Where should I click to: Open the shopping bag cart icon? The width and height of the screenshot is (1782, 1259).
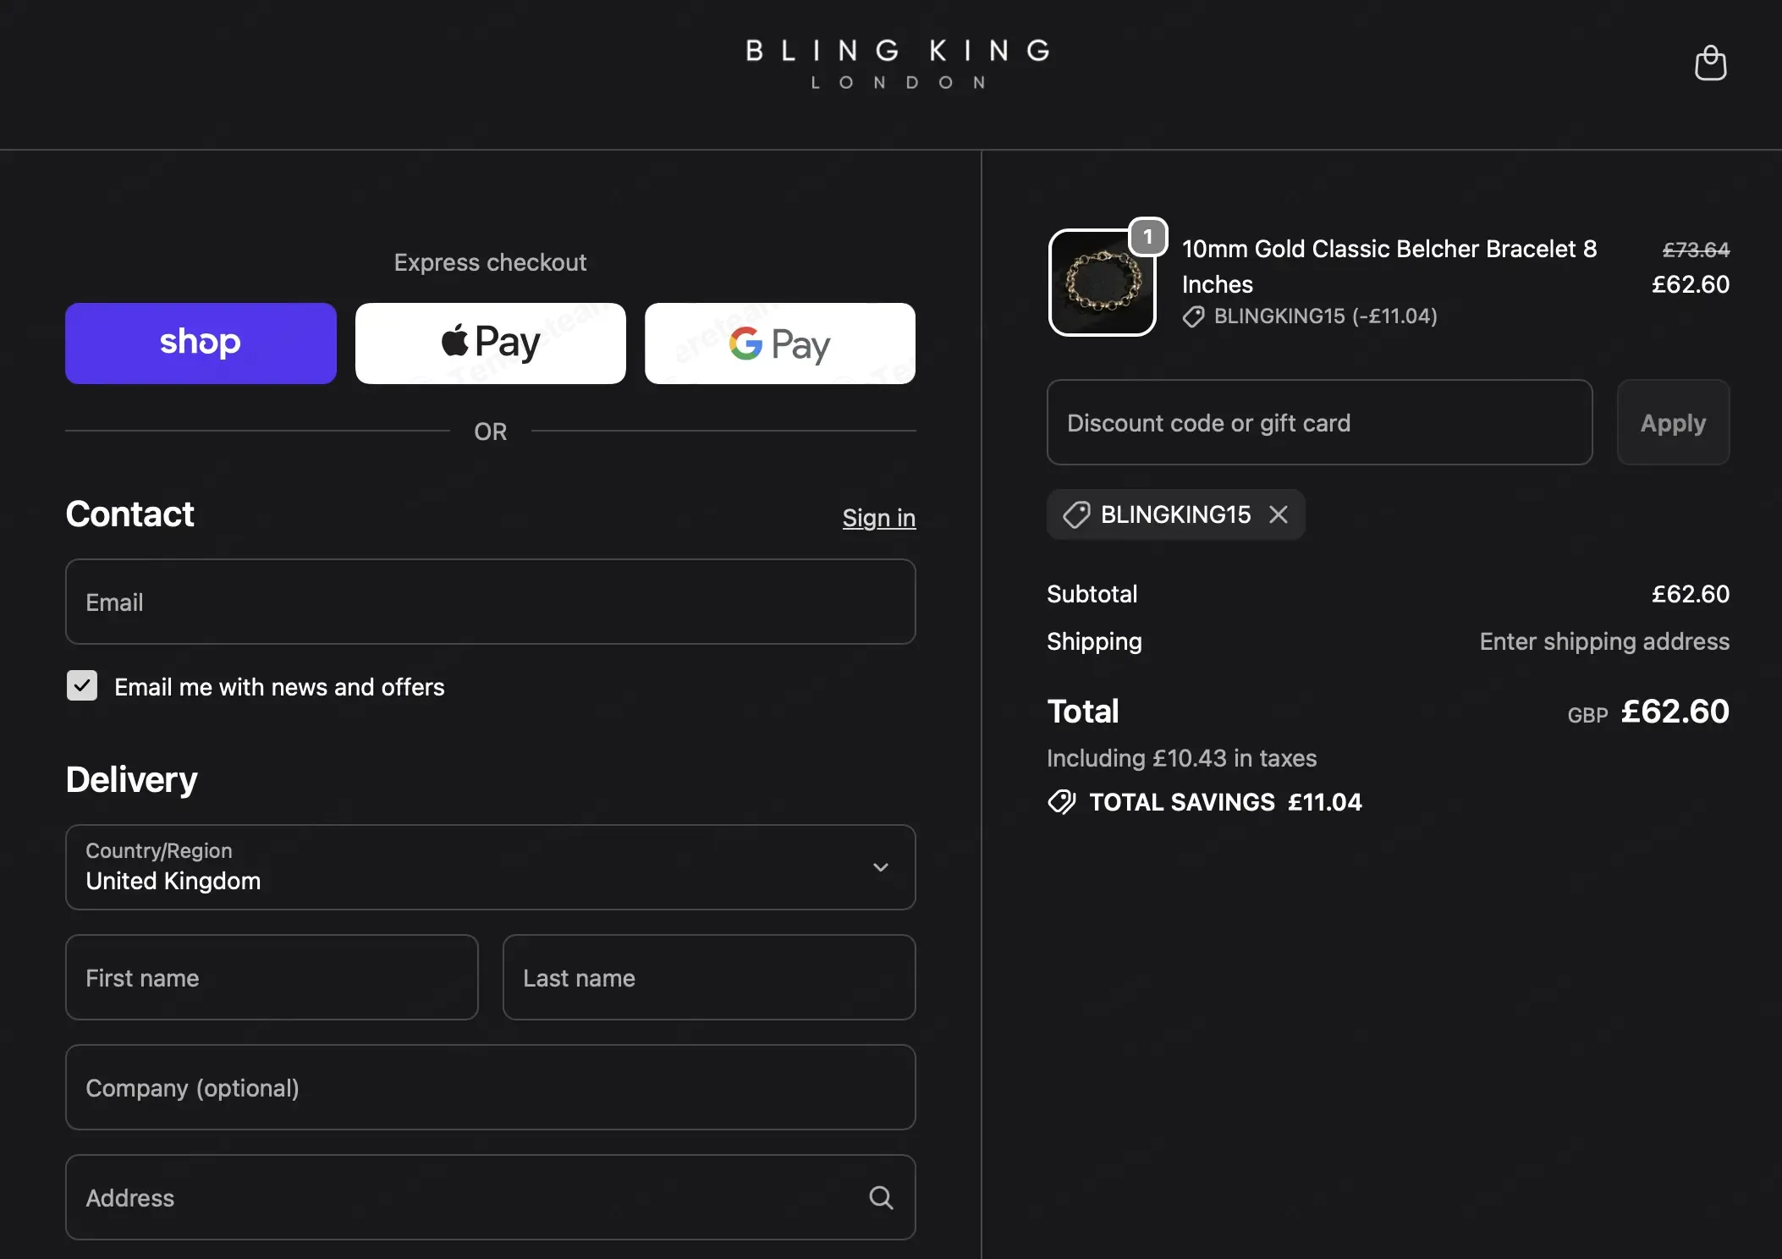tap(1710, 63)
